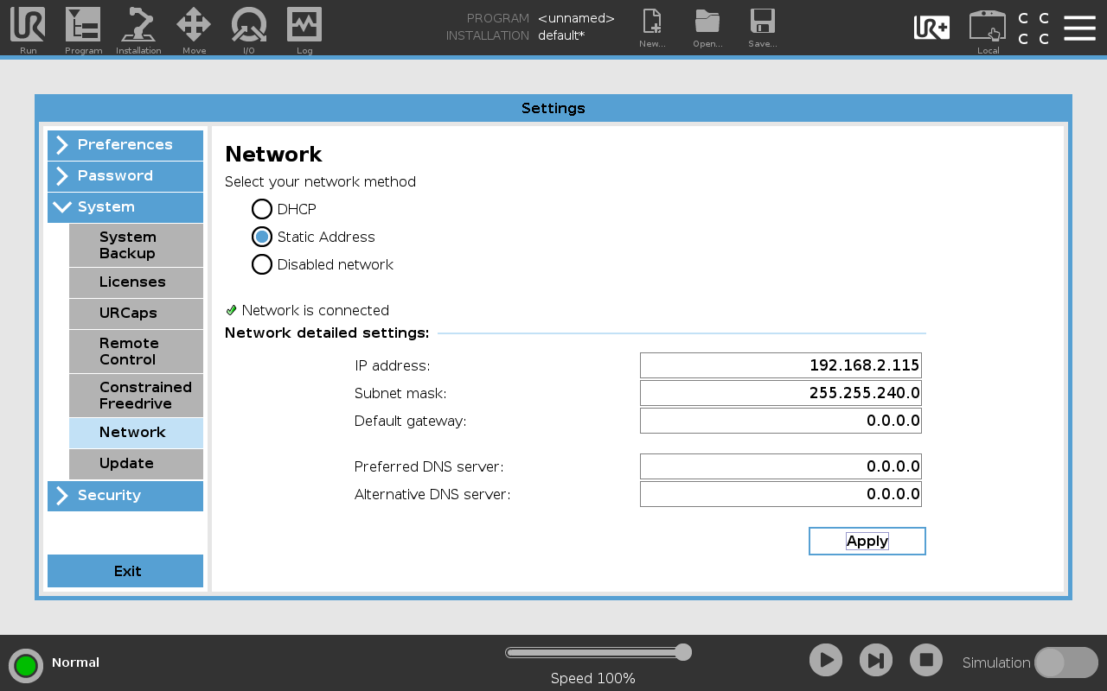Click the Open folder icon
The width and height of the screenshot is (1107, 691).
(707, 22)
